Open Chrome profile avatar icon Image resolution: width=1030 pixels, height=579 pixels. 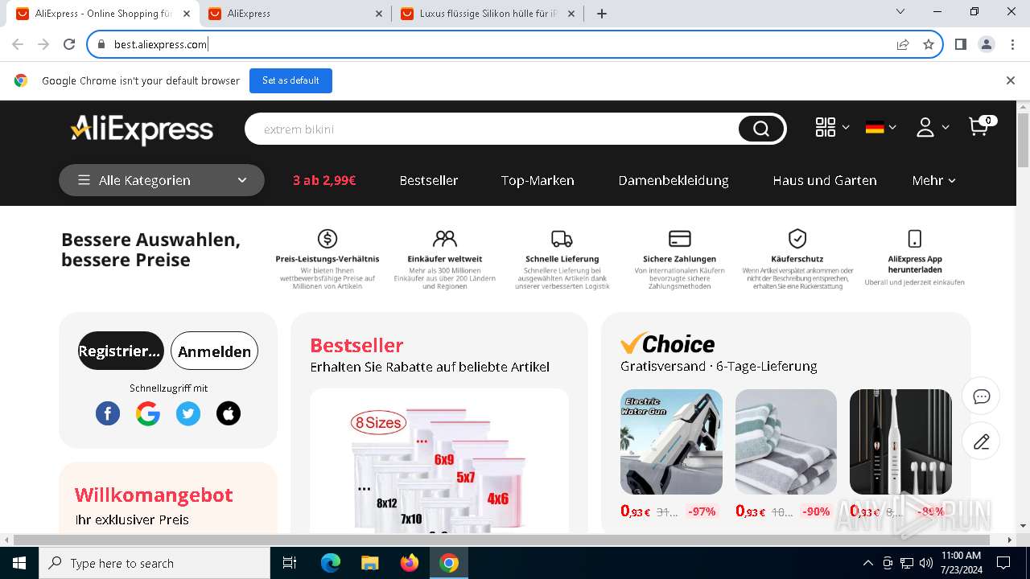click(x=987, y=44)
